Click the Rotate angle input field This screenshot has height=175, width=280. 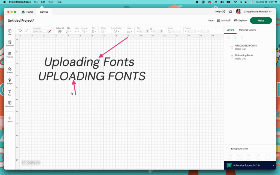[175, 31]
